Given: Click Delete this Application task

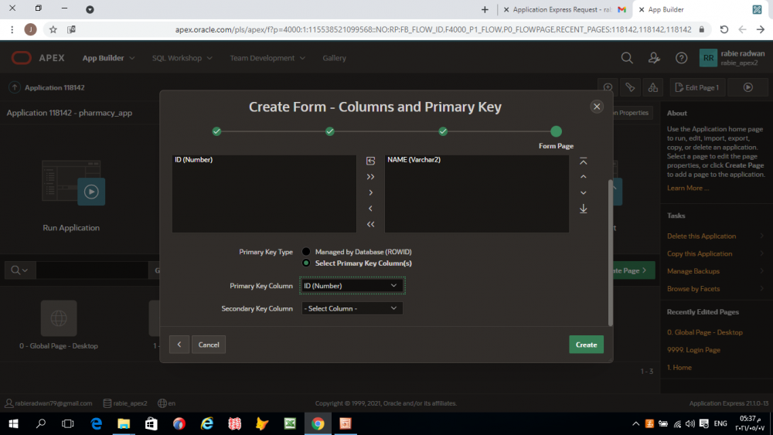Looking at the screenshot, I should (701, 236).
